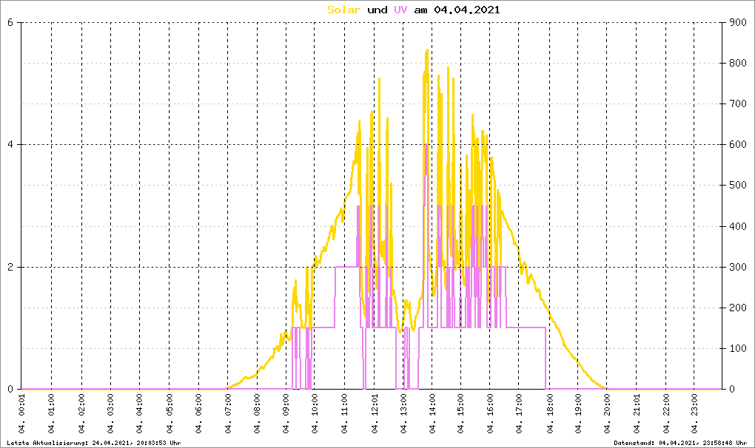Click the left axis label "6"

click(x=10, y=23)
